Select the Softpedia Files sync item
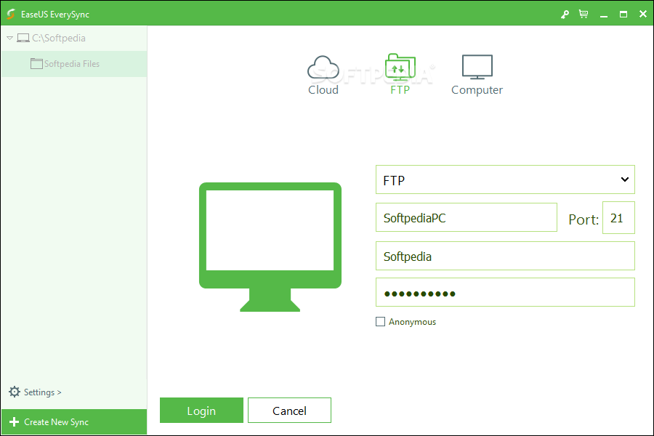This screenshot has height=436, width=654. [x=74, y=64]
